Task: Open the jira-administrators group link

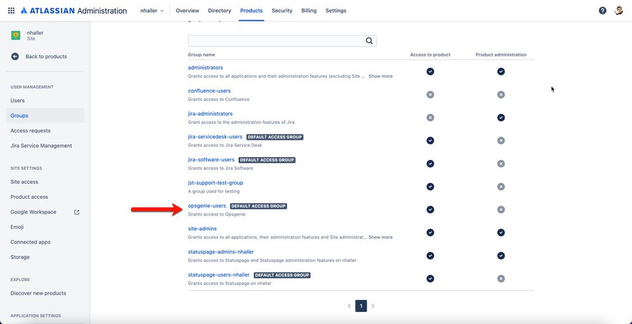Action: point(210,114)
